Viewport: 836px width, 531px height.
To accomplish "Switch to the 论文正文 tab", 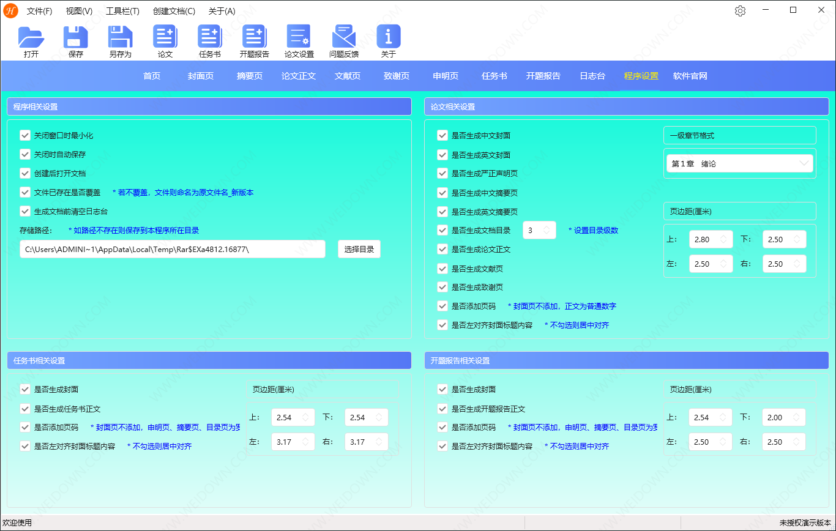I will point(299,76).
